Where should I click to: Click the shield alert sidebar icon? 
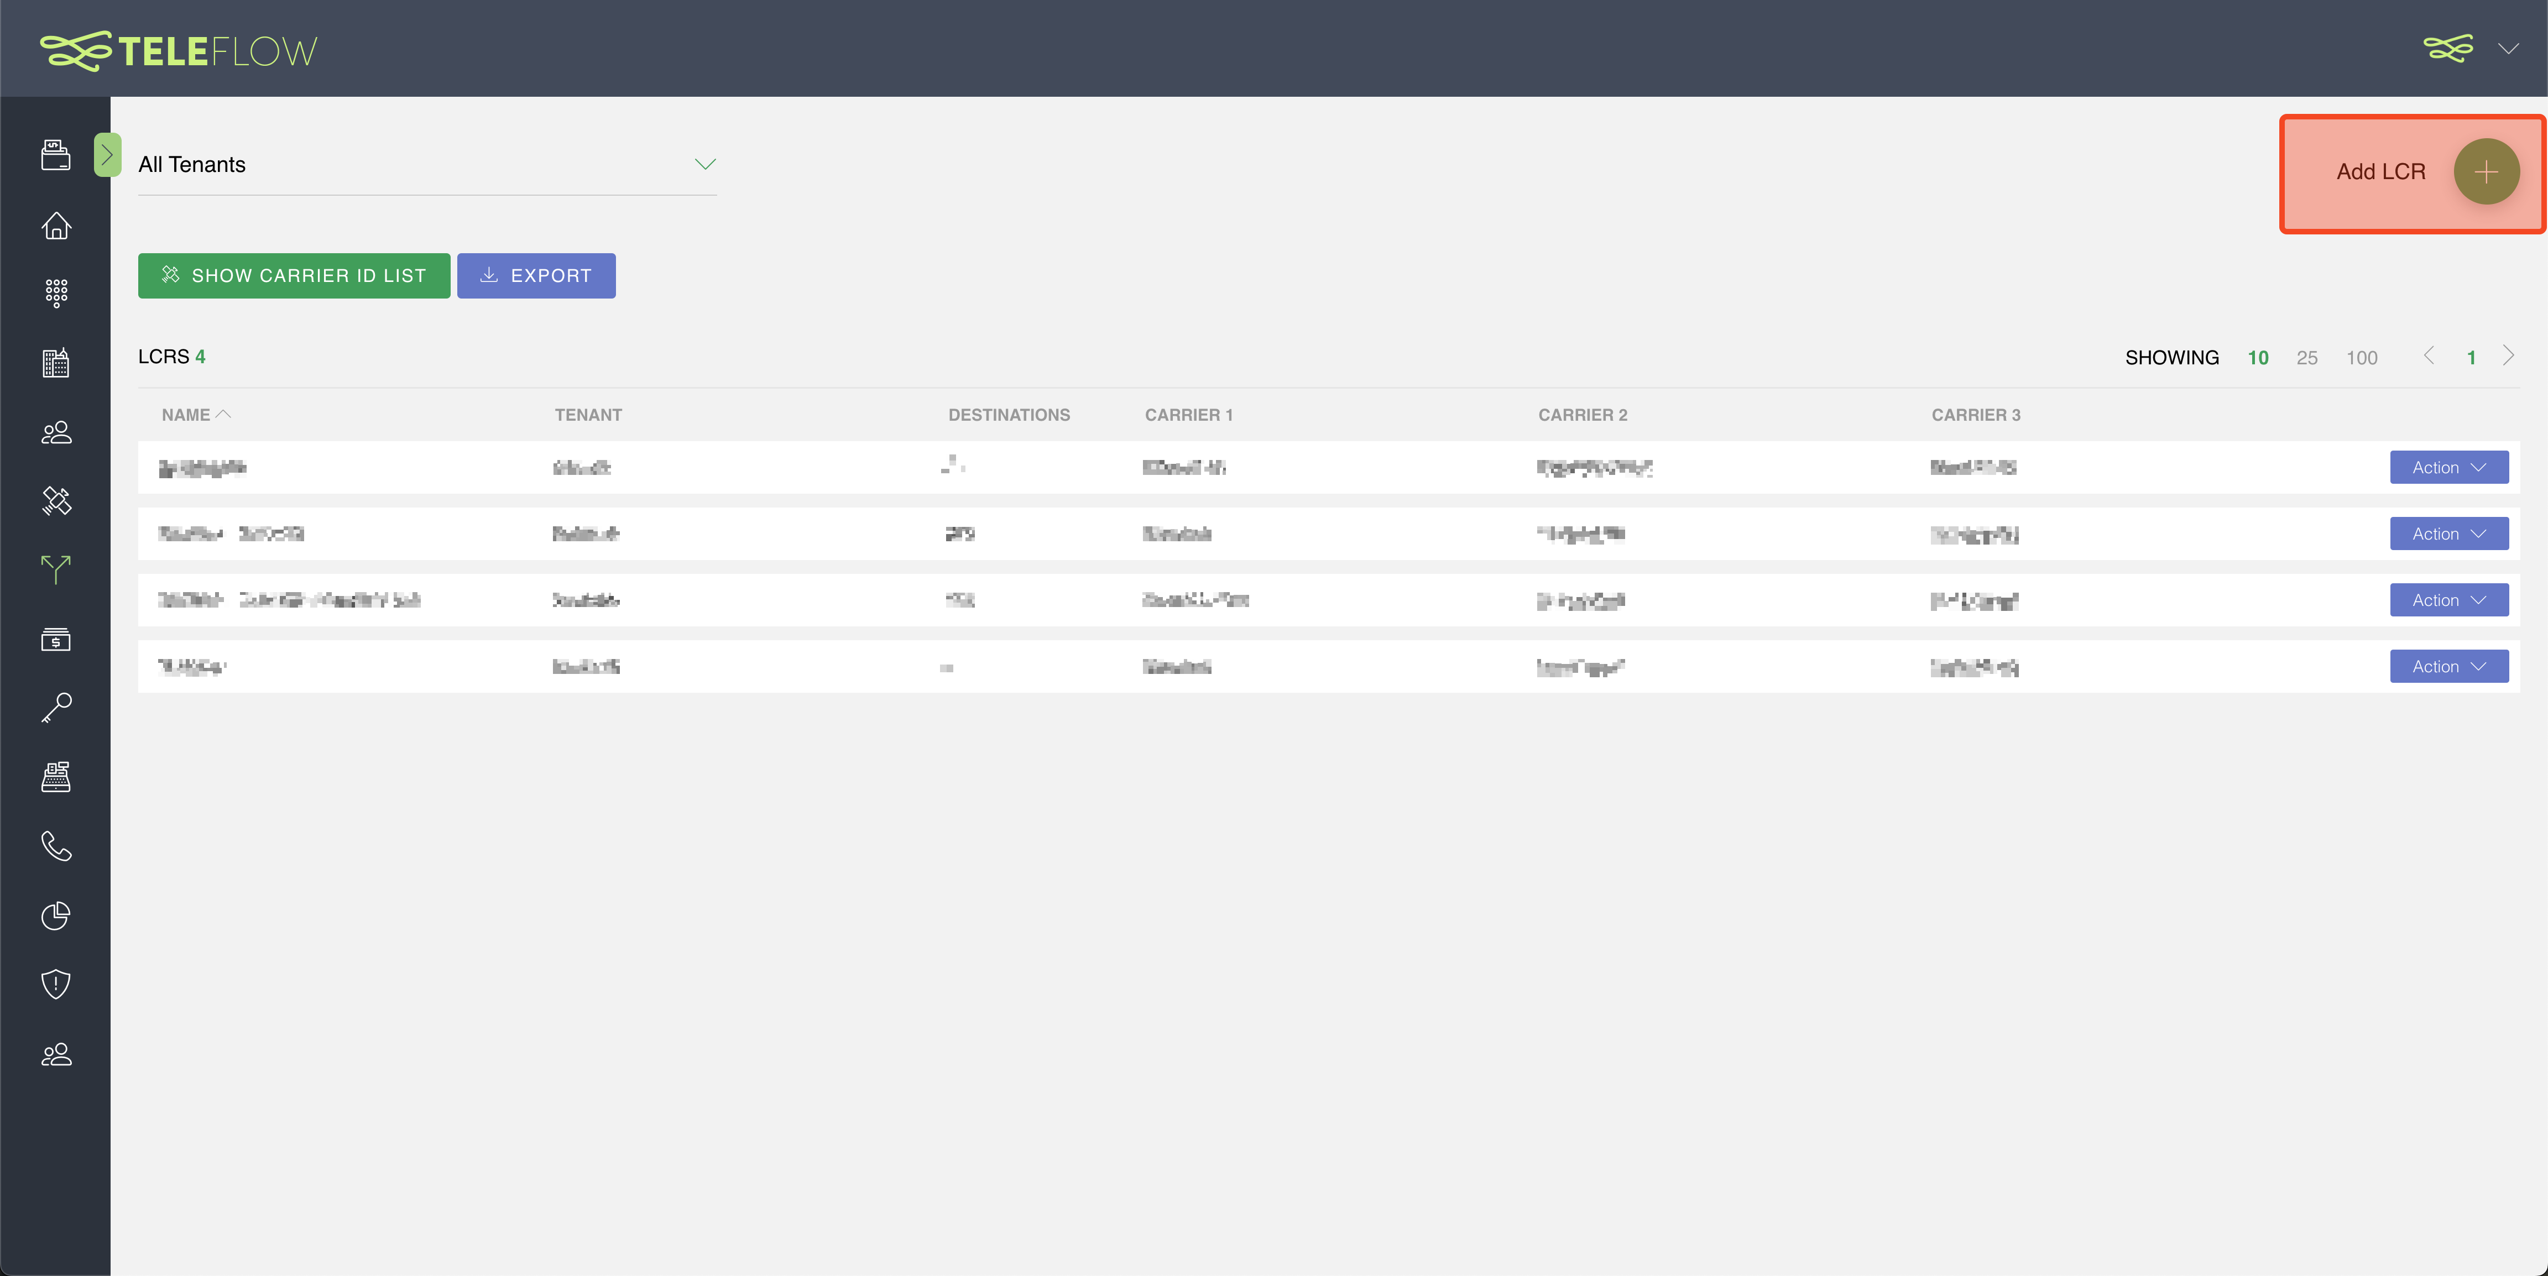pos(55,984)
